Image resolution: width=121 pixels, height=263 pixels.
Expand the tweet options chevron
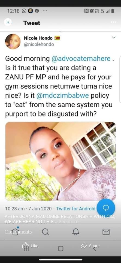[x=114, y=38]
